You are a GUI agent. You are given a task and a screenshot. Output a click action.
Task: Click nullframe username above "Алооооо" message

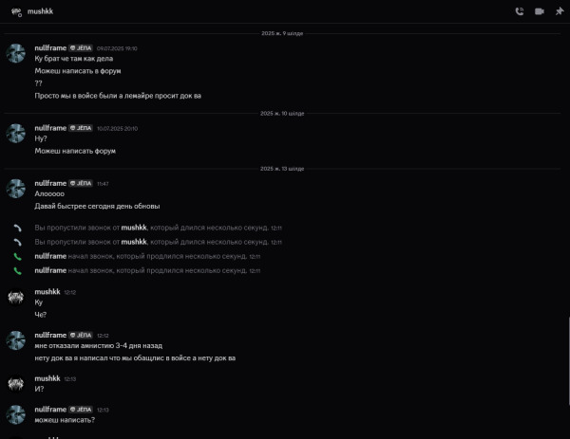pyautogui.click(x=50, y=183)
